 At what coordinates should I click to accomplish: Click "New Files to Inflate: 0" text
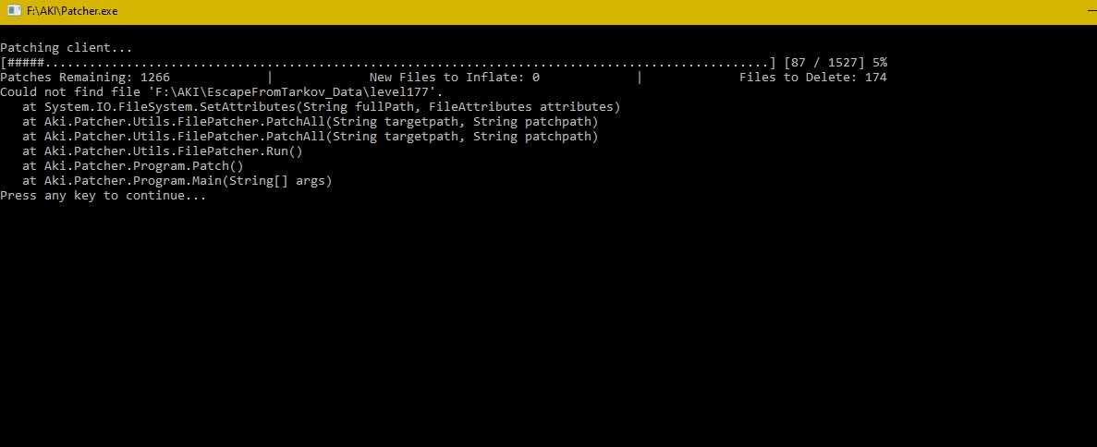tap(454, 77)
